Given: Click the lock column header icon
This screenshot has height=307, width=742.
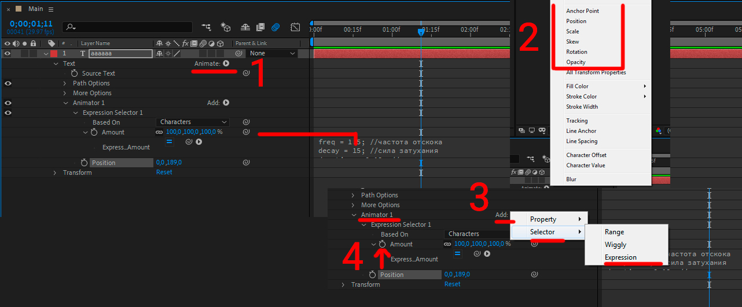Looking at the screenshot, I should (x=34, y=43).
